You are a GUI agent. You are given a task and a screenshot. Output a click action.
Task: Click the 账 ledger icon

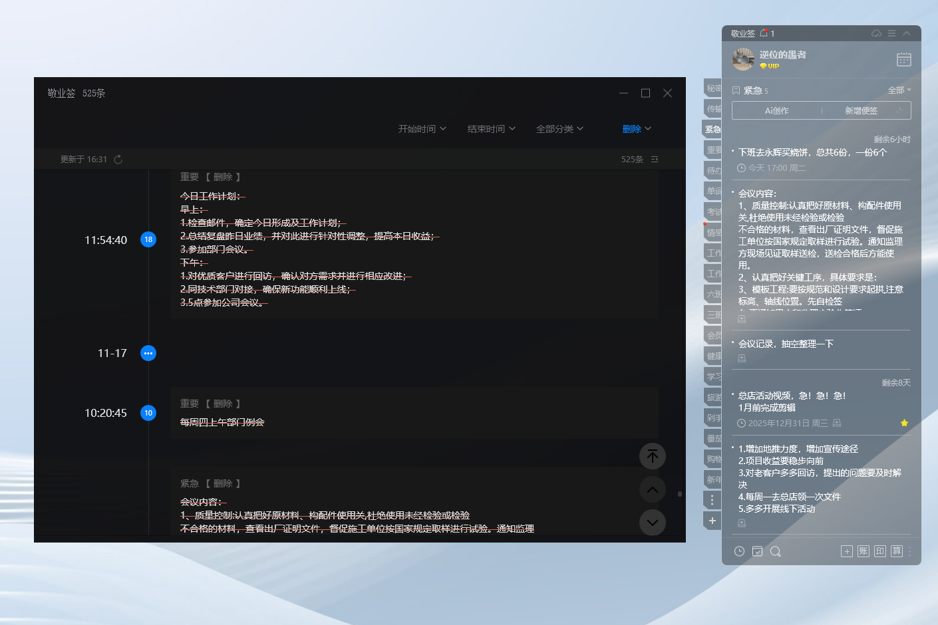(863, 551)
